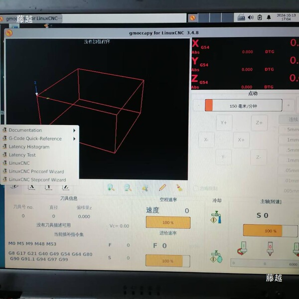This screenshot has width=299, height=299.
Task: Open the notifications bell icon
Action: point(269,17)
